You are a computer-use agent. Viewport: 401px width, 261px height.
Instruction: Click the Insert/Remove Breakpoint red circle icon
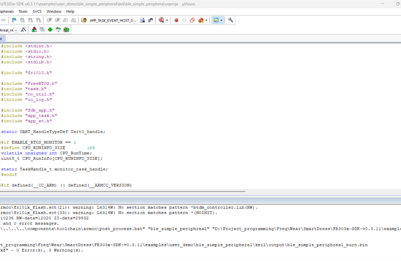(x=176, y=20)
